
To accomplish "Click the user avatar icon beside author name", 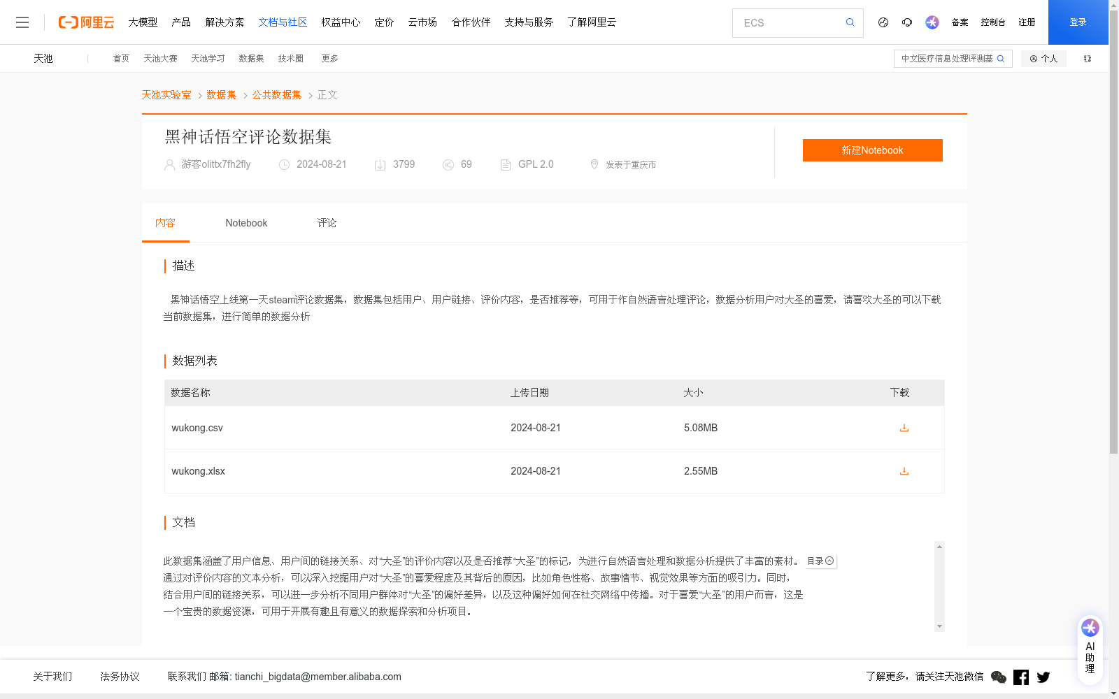I will click(169, 165).
